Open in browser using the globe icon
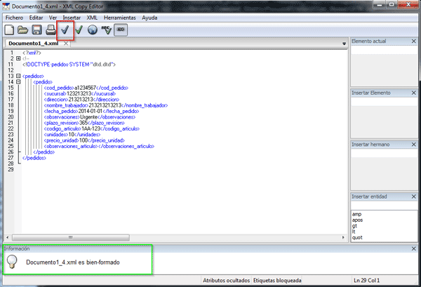The height and width of the screenshot is (287, 421). point(93,30)
